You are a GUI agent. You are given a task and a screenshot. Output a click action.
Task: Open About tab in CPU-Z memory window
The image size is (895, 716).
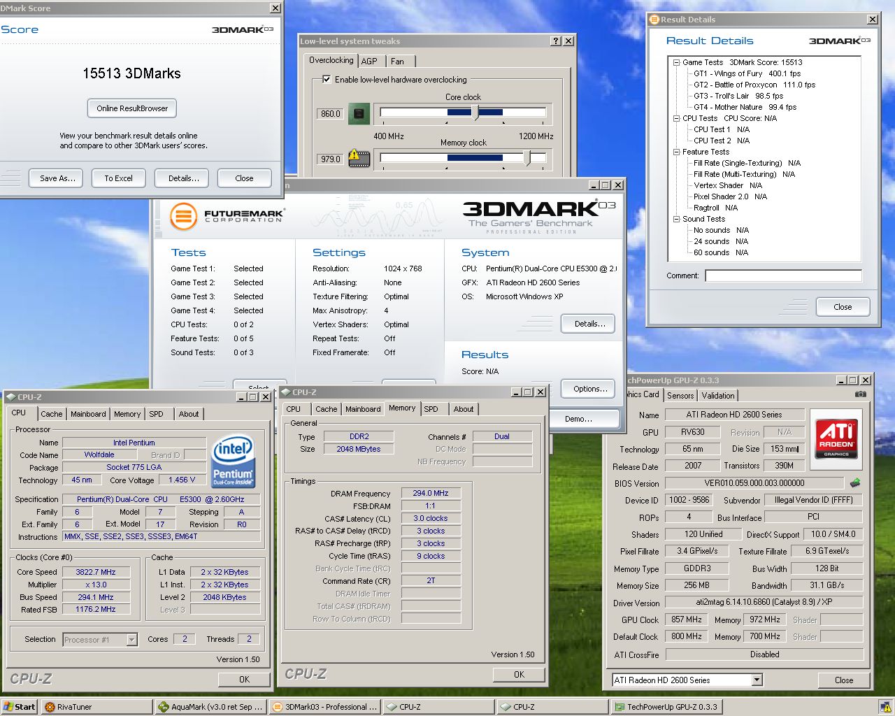[463, 409]
